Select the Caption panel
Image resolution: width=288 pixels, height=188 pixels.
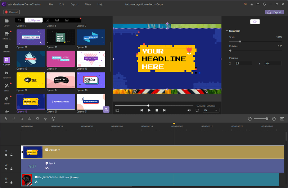[6, 61]
